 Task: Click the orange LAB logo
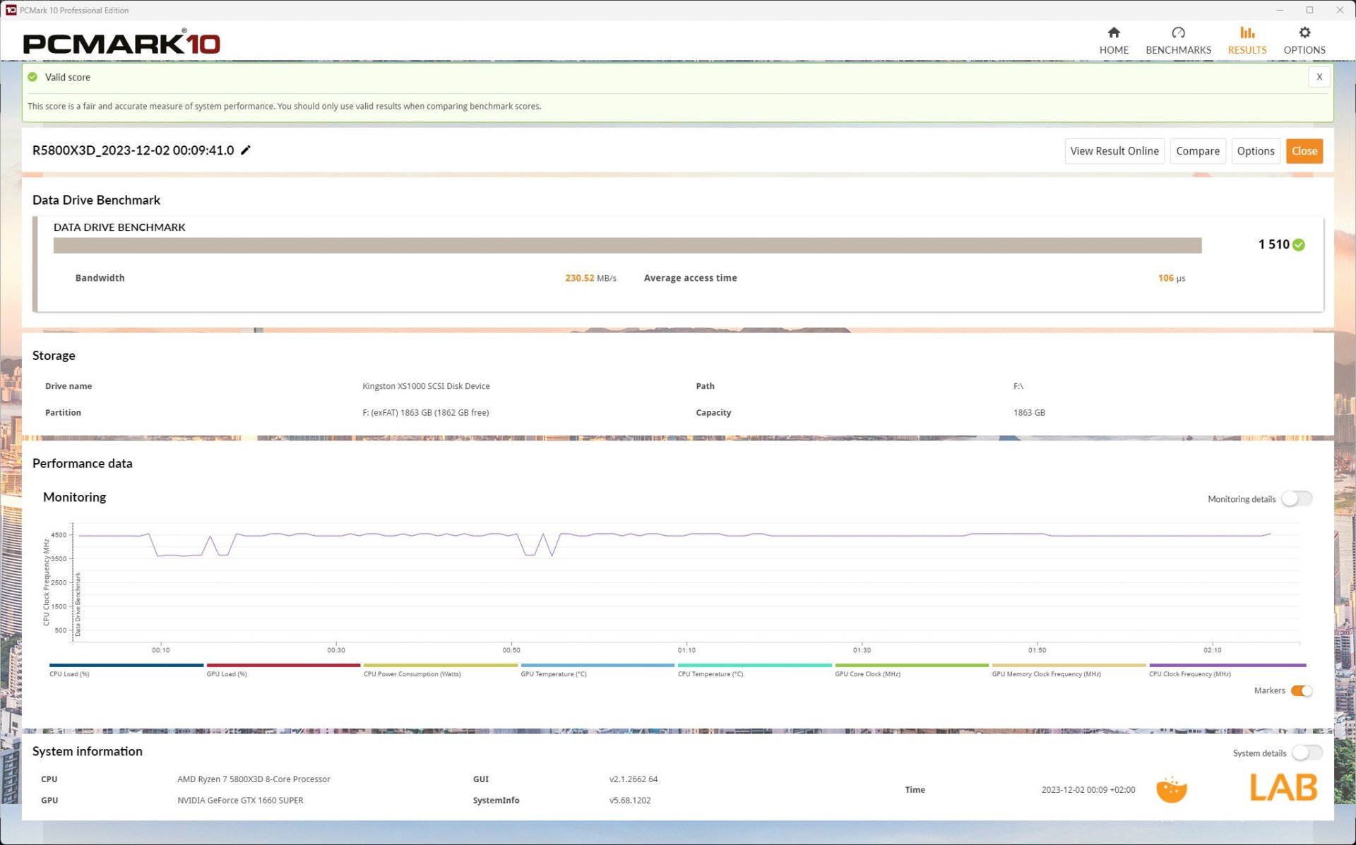click(1283, 787)
